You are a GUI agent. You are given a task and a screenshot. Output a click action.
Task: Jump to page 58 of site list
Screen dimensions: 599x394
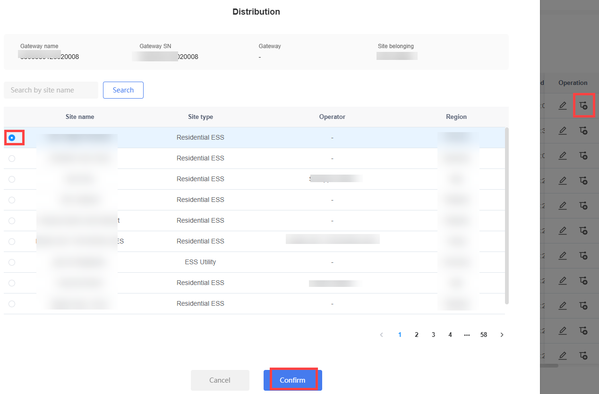coord(484,335)
